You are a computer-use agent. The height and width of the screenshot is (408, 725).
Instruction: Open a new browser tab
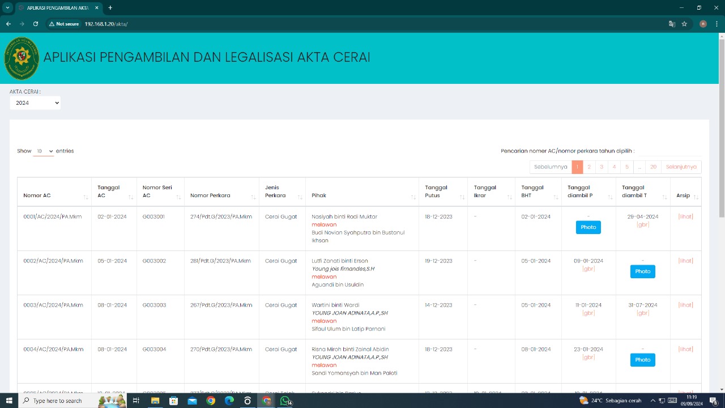pyautogui.click(x=110, y=8)
